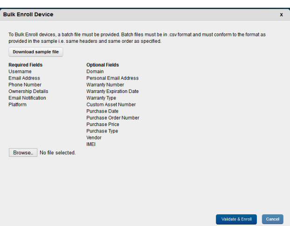The height and width of the screenshot is (226, 290).
Task: Click the Phone Number required label
Action: click(25, 85)
